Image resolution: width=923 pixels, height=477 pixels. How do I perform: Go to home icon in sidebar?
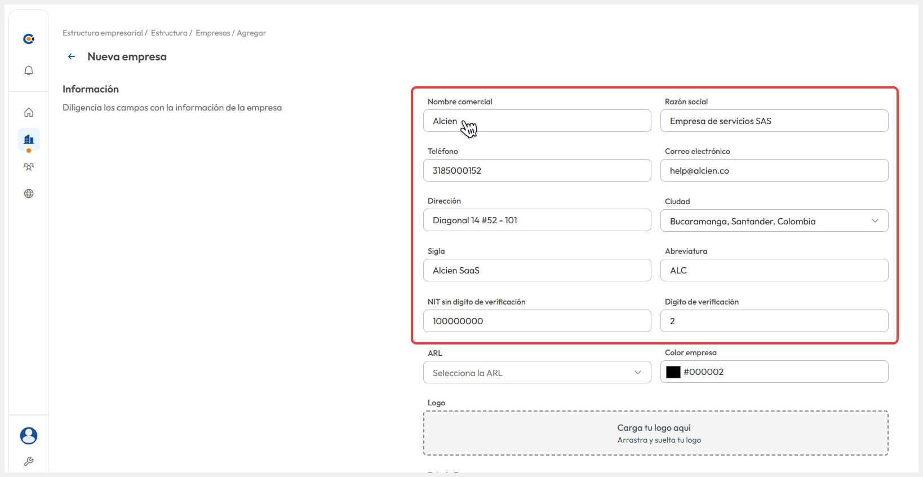[29, 112]
